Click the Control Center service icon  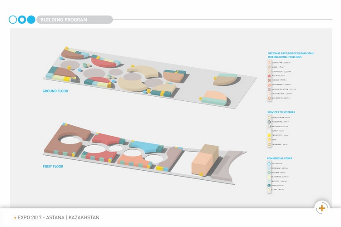click(269, 118)
